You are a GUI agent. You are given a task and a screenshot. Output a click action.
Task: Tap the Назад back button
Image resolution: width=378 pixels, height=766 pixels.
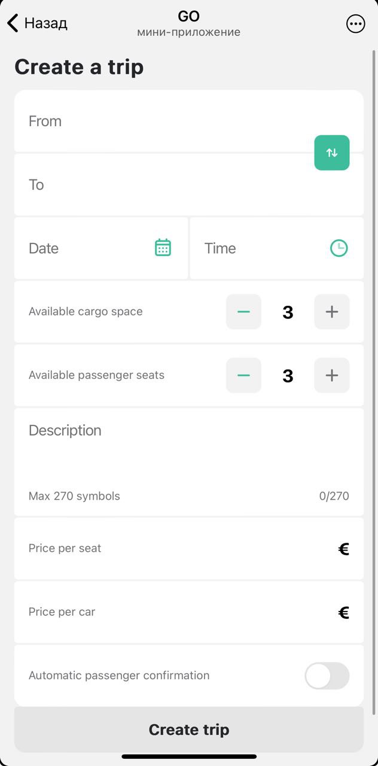(x=45, y=23)
